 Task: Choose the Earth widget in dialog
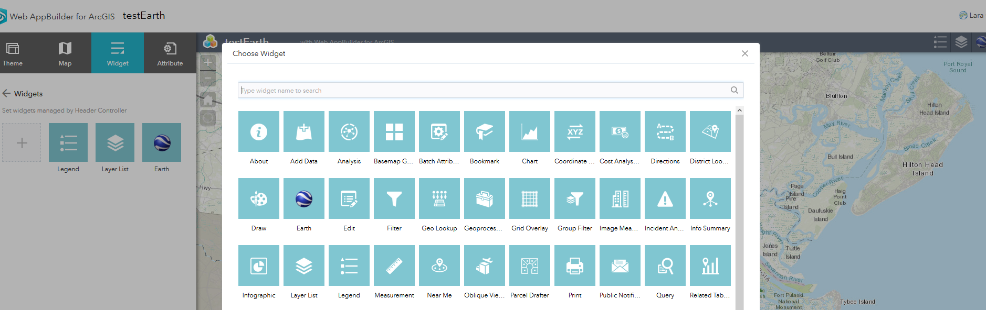(303, 198)
